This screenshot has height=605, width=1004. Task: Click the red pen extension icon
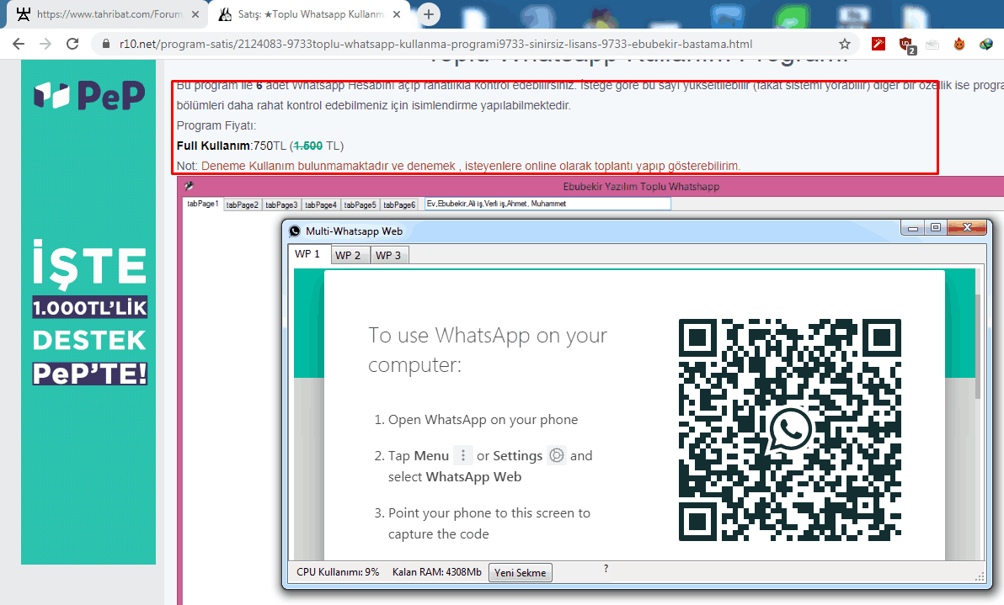878,44
